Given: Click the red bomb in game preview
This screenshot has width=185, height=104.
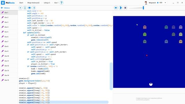Looking at the screenshot, I should (147, 55).
